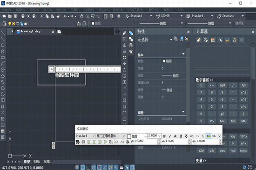Select the Rectangle tool in draw toolbar

(x=3, y=57)
